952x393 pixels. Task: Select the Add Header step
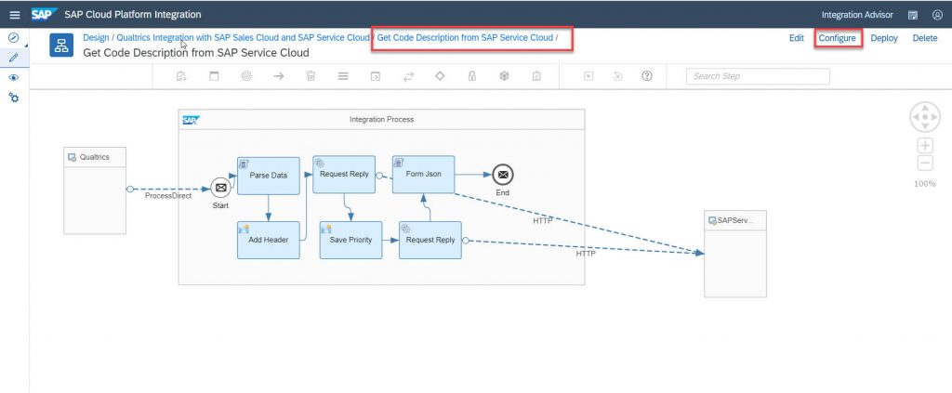click(x=269, y=240)
